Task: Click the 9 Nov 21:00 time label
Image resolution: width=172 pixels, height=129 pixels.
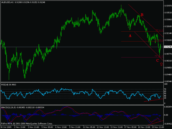Action: pos(75,127)
